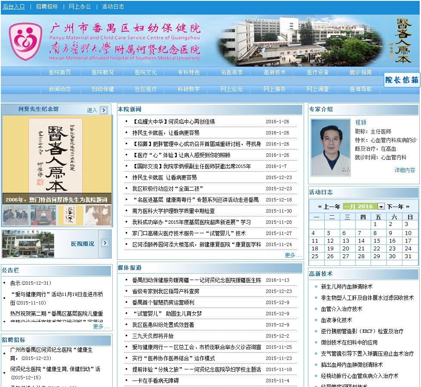The height and width of the screenshot is (387, 421).
Task: Open 脑出血颅内血肿微创清除术 link
Action: [x=352, y=365]
